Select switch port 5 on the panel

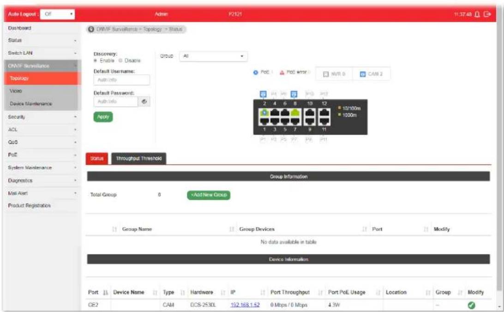(285, 121)
